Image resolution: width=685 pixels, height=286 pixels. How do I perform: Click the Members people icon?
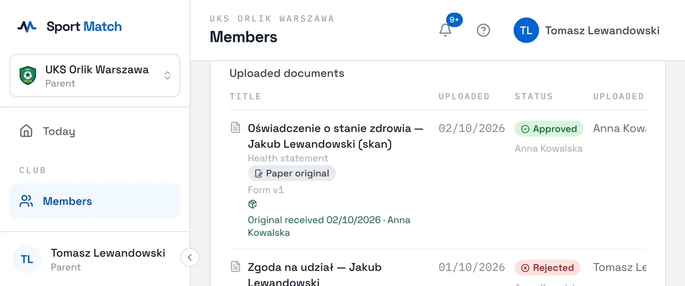pyautogui.click(x=26, y=201)
